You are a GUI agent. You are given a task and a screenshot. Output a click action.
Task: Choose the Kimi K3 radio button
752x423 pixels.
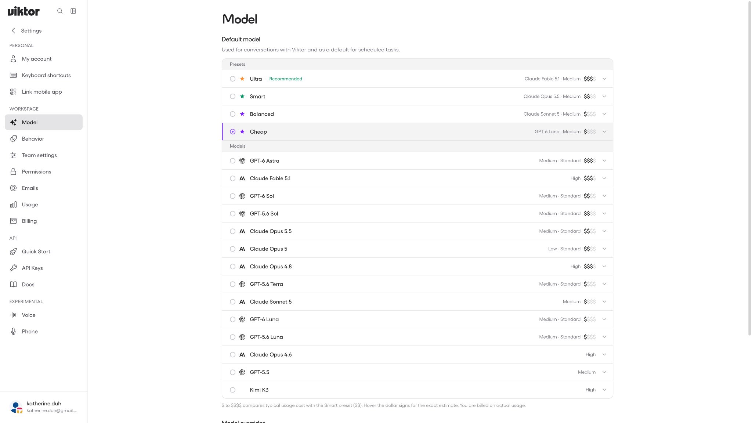[233, 390]
